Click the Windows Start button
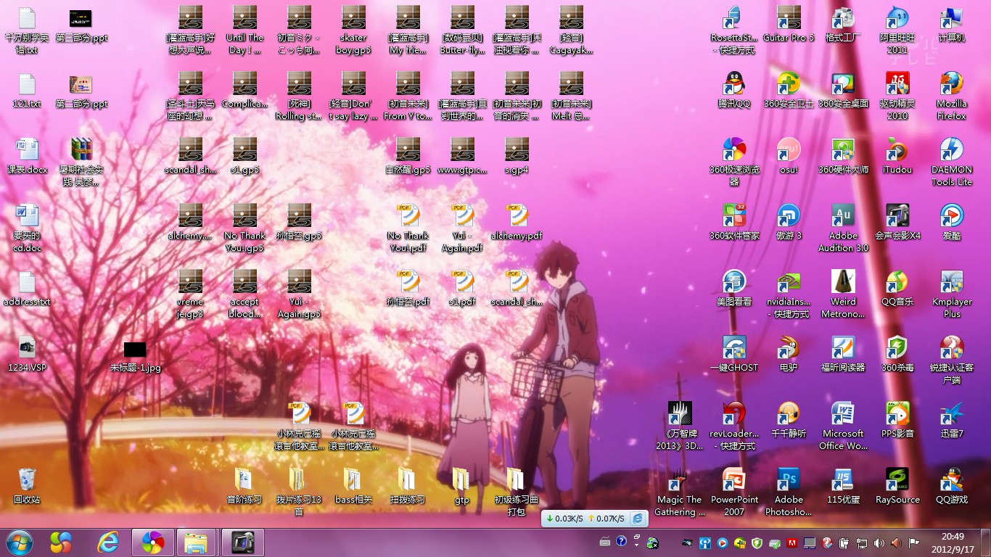 point(20,542)
